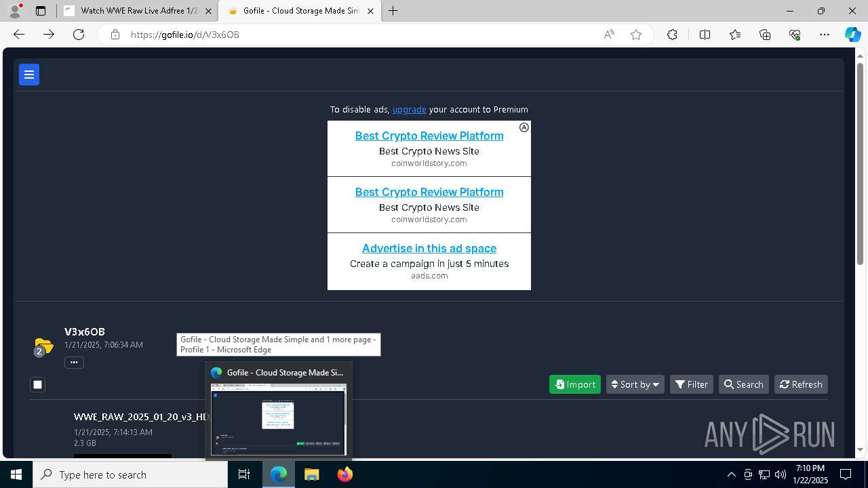The image size is (868, 488).
Task: Click the ad info badge icon
Action: coord(524,127)
